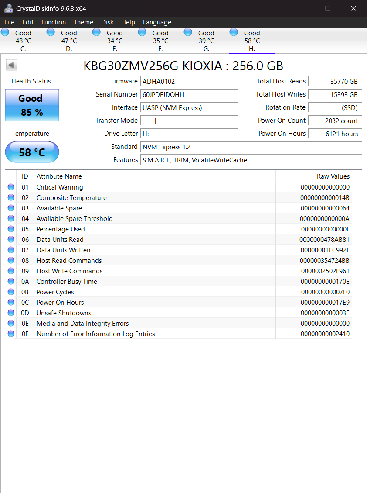
Task: Select drive E: status icon
Action: point(96,31)
